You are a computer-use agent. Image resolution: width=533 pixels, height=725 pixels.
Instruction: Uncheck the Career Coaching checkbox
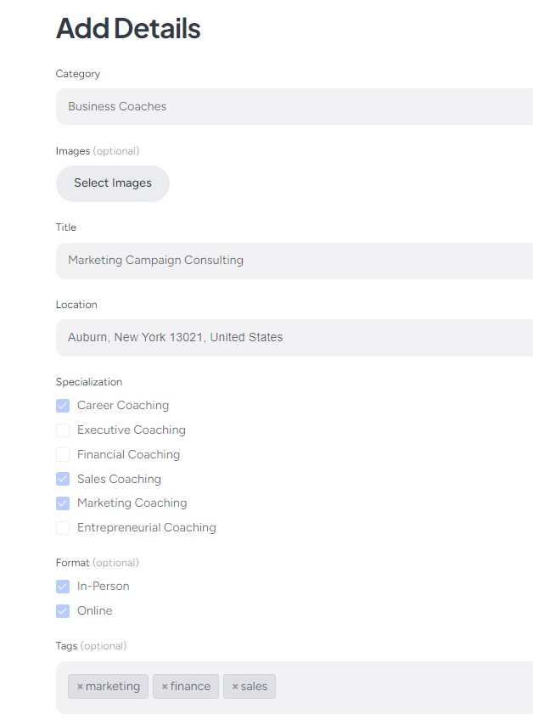63,406
